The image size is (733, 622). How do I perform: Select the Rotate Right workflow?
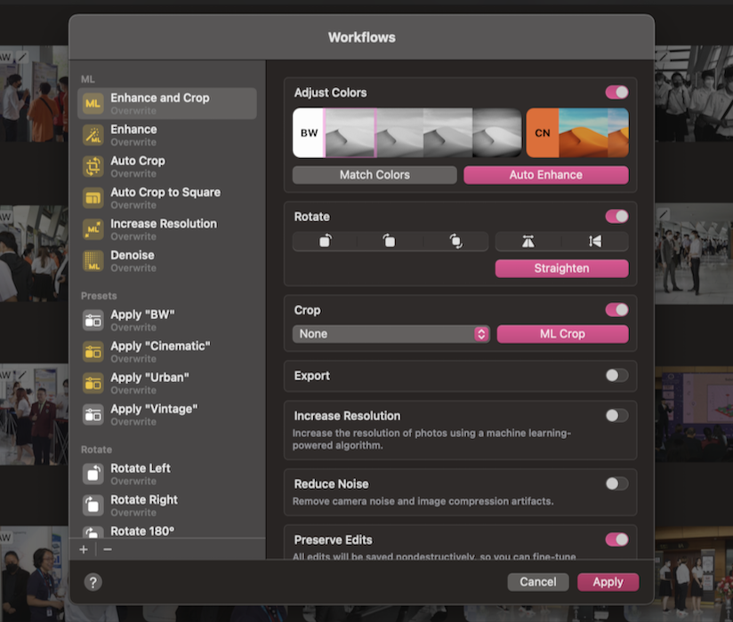pos(167,506)
